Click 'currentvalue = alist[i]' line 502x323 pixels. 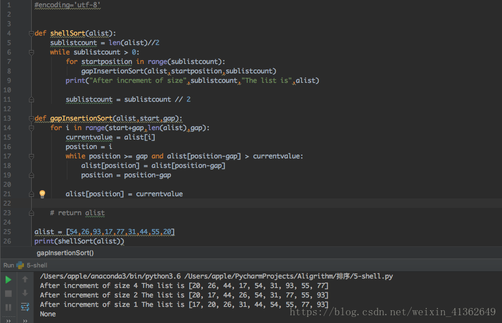click(110, 137)
